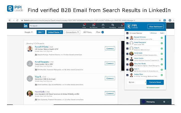Uncheck Kunal Dasgupta in PIPI panel
181x113 pixels.
[127, 43]
